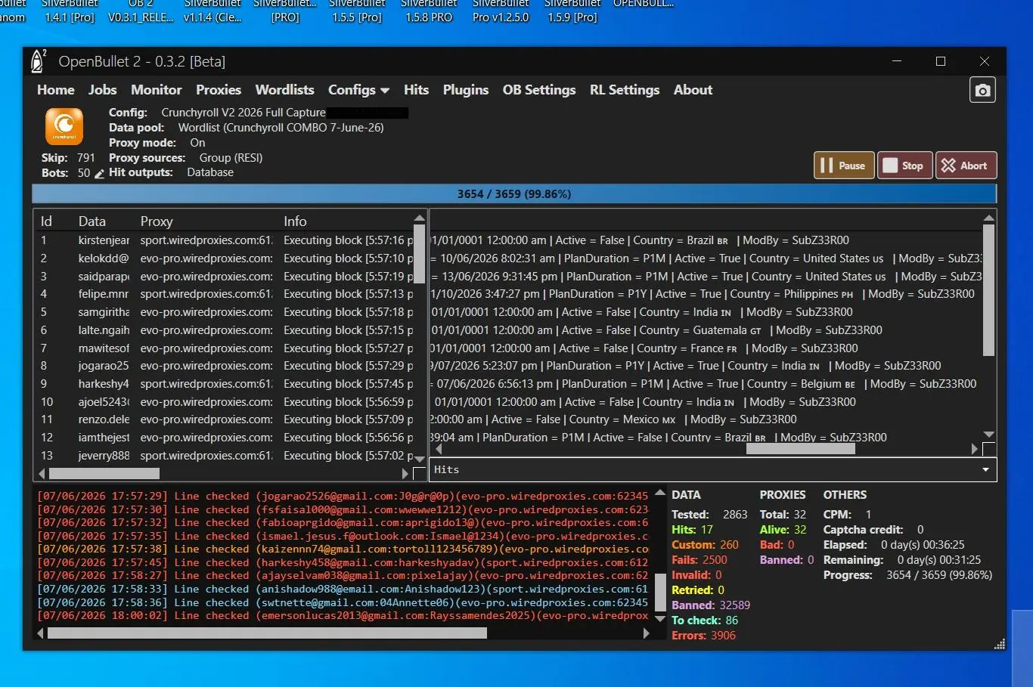Click the SilverBullet 1.5.9 [Pro] desktop shortcut label

[x=572, y=11]
